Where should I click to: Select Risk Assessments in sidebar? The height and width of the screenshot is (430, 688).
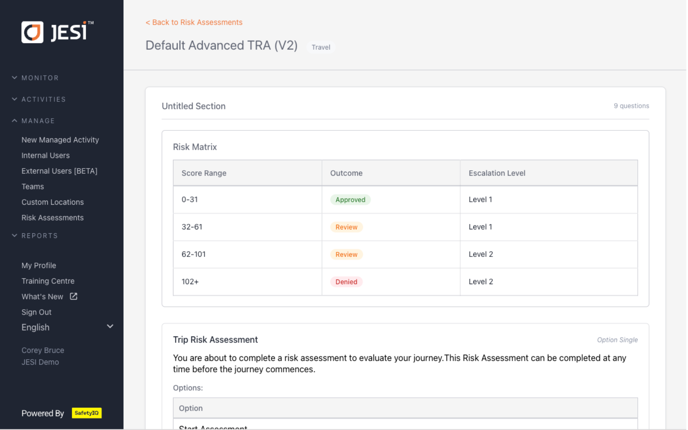click(x=52, y=218)
